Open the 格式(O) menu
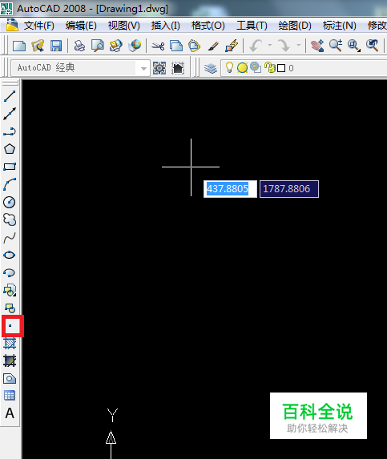 click(x=208, y=26)
